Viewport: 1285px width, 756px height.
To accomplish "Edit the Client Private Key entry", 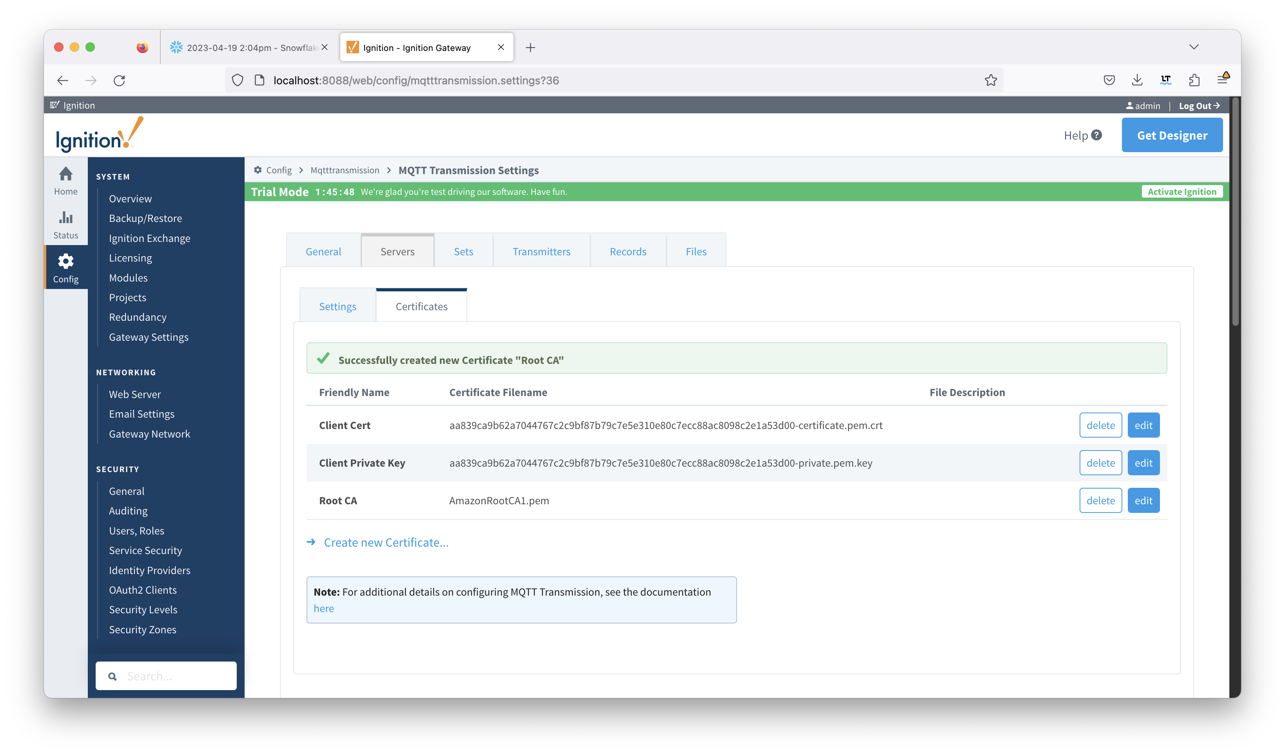I will 1143,463.
